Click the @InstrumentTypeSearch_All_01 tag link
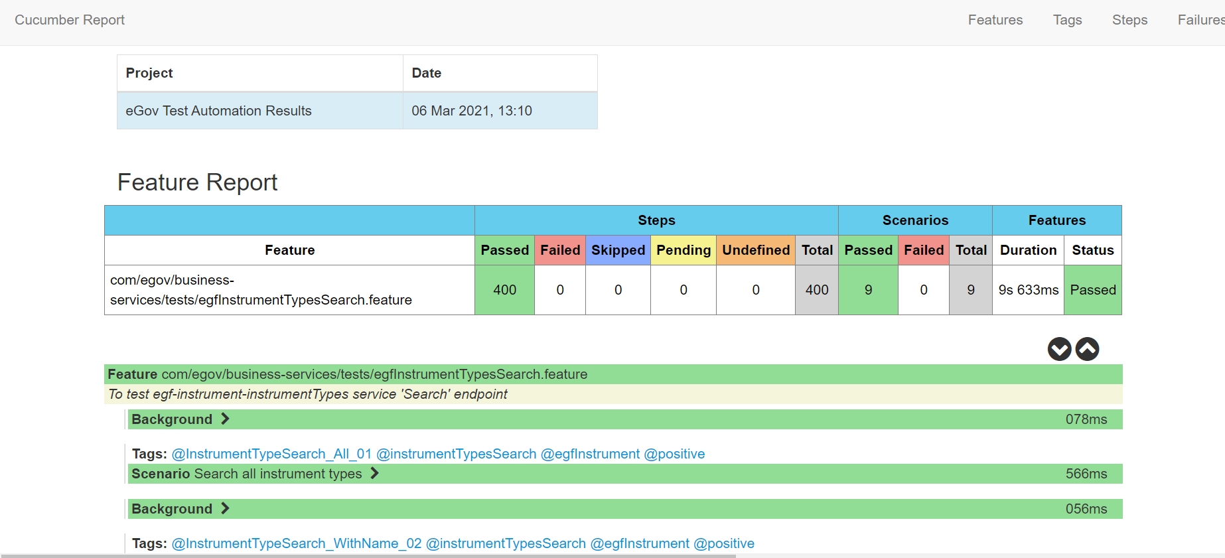Viewport: 1225px width, 558px height. 271,454
